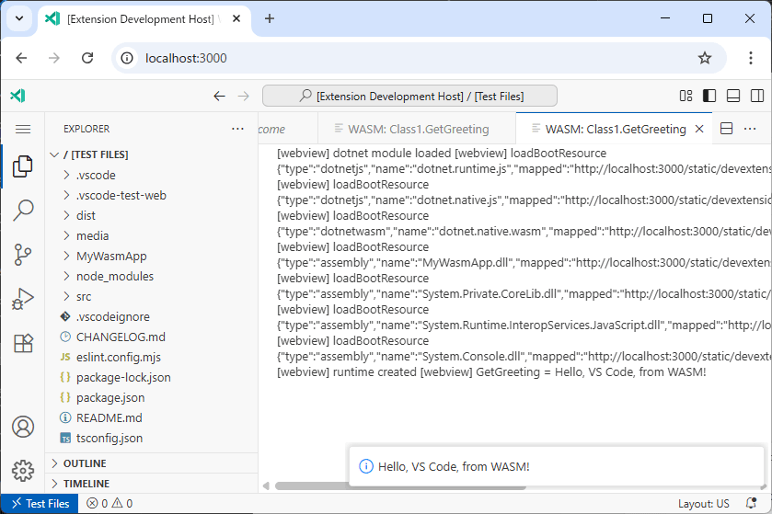Click the Test Files remote indicator
772x514 pixels.
click(x=40, y=503)
